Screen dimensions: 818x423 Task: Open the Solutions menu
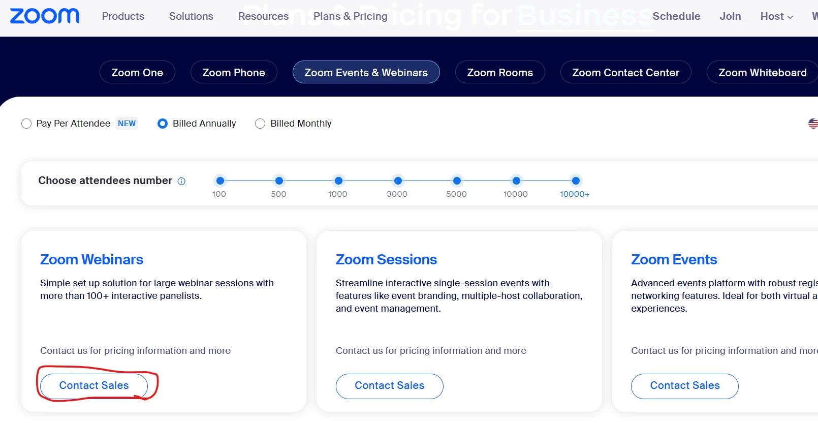(x=191, y=16)
